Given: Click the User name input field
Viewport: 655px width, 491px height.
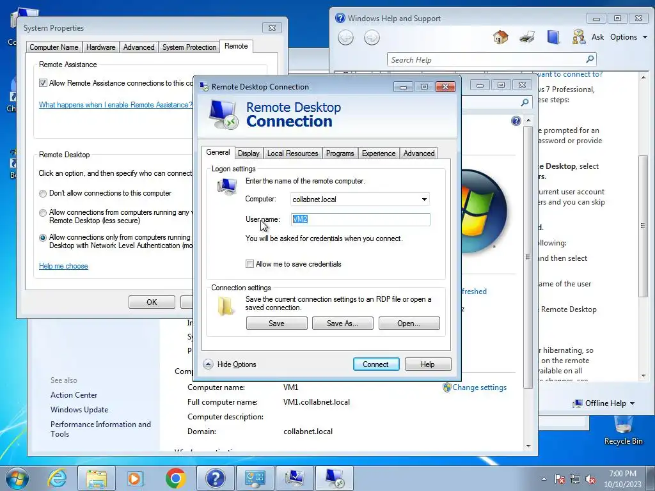Looking at the screenshot, I should point(361,219).
